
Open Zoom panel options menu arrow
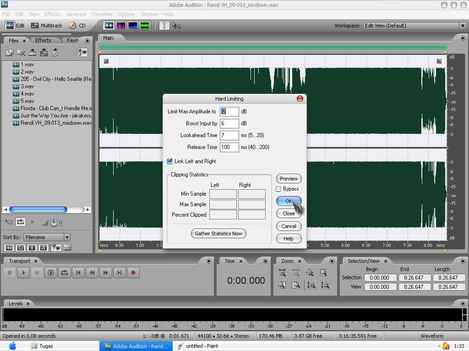tap(332, 261)
